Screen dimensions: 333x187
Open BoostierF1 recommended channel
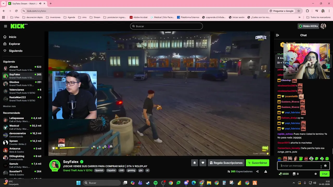[22, 173]
